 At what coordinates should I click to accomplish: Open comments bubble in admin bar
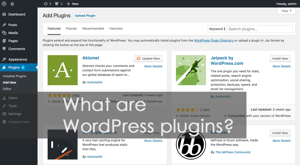[58, 4]
